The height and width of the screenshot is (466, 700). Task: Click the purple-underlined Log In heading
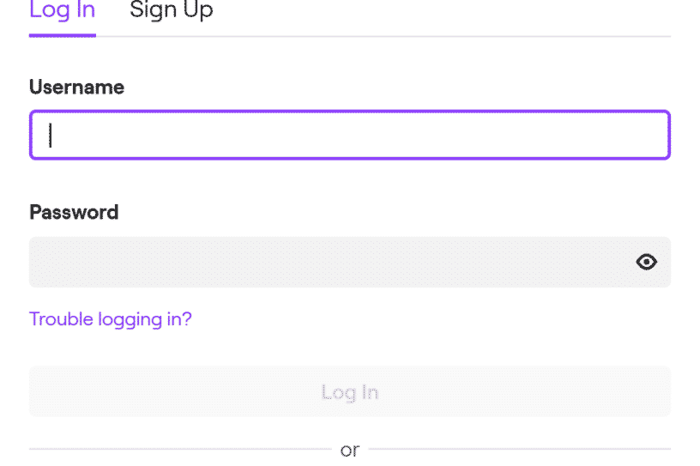pyautogui.click(x=63, y=9)
